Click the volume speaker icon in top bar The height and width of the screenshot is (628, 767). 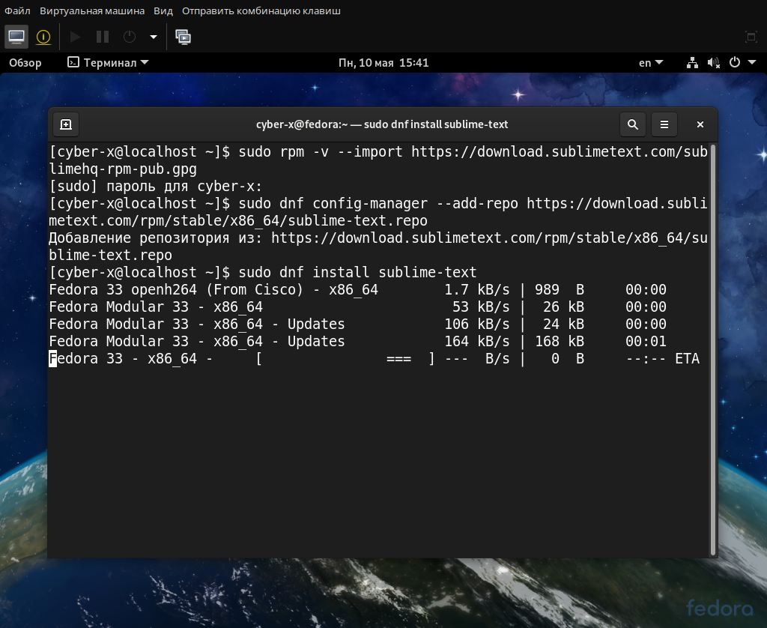point(713,63)
